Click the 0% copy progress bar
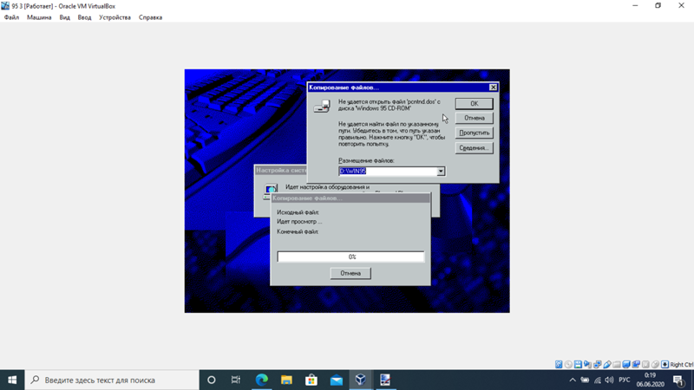Screen dimensions: 694x390 [350, 257]
